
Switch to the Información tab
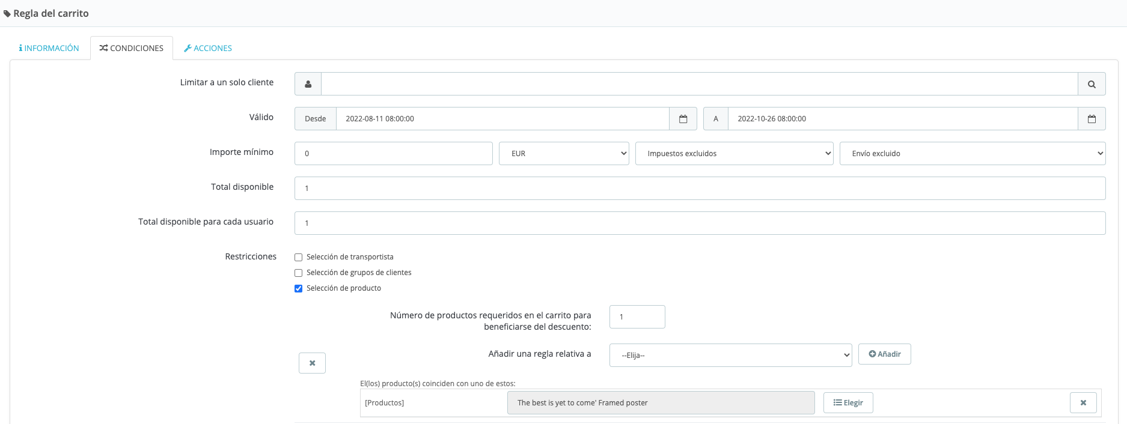tap(49, 48)
